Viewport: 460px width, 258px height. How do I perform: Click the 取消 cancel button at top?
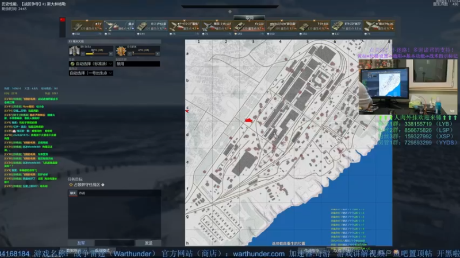(250, 18)
